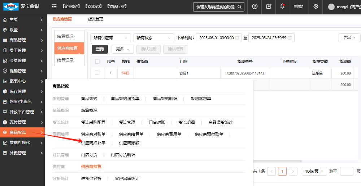The image size is (361, 186).
Task: Open the help question mark icon
Action: click(255, 6)
